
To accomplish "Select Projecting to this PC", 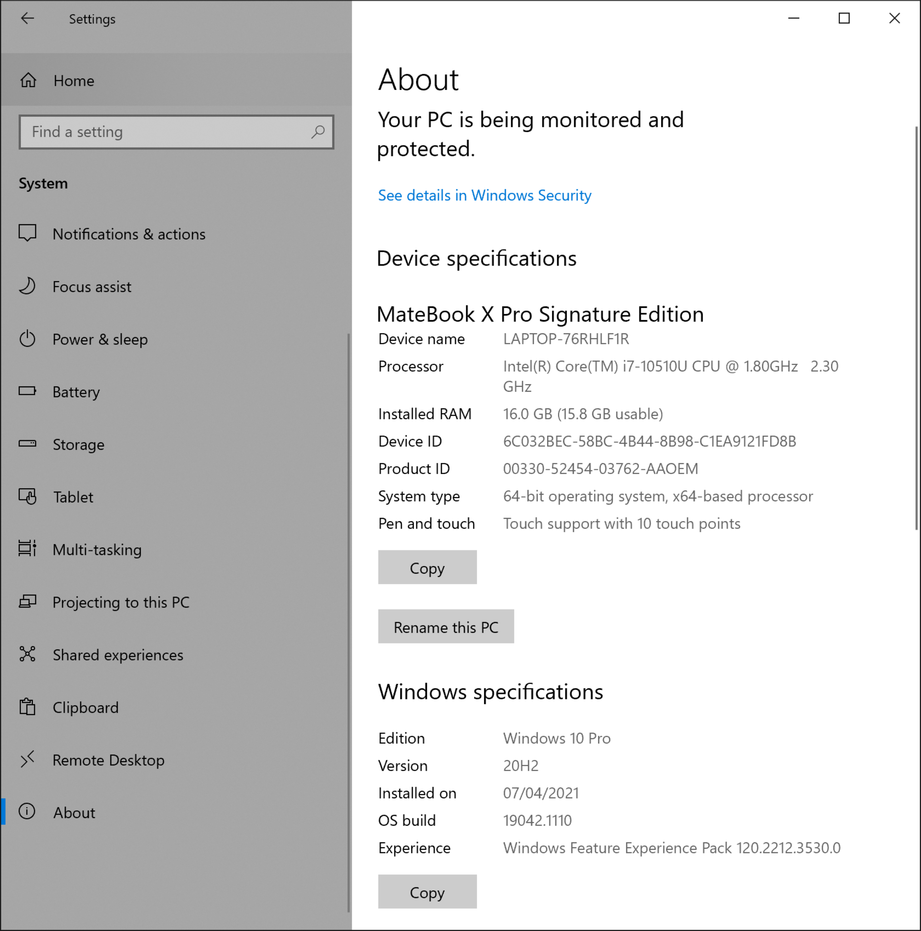I will pos(121,602).
